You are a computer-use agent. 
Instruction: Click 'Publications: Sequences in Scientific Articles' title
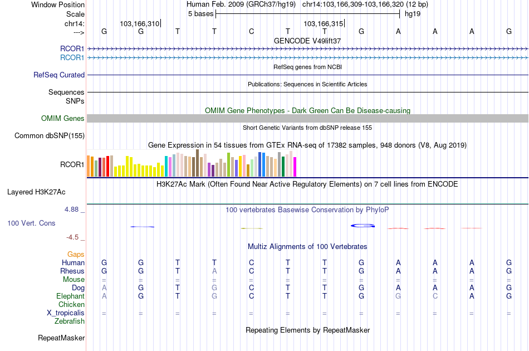307,84
